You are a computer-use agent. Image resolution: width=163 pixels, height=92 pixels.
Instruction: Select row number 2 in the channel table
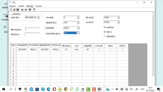[13, 53]
